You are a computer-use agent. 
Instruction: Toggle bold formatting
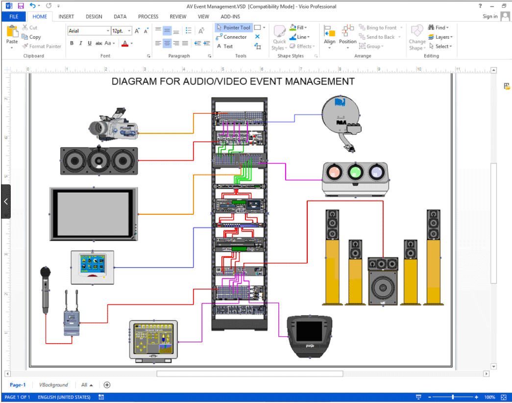point(72,44)
